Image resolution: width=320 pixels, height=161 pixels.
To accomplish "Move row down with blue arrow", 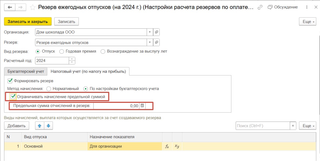I will [49, 125].
